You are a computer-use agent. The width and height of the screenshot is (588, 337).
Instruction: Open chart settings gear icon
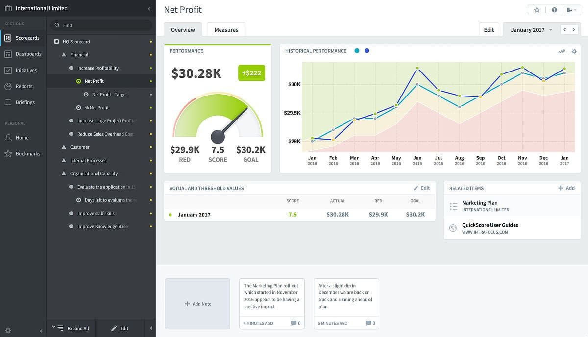(x=574, y=51)
